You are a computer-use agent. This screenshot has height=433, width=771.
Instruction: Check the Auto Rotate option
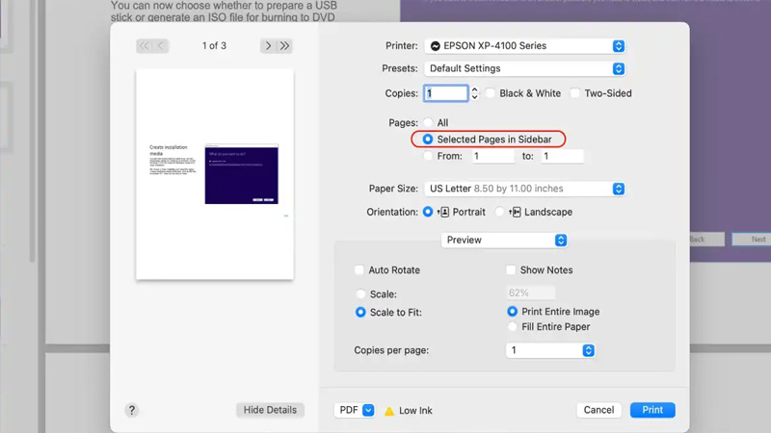tap(359, 270)
